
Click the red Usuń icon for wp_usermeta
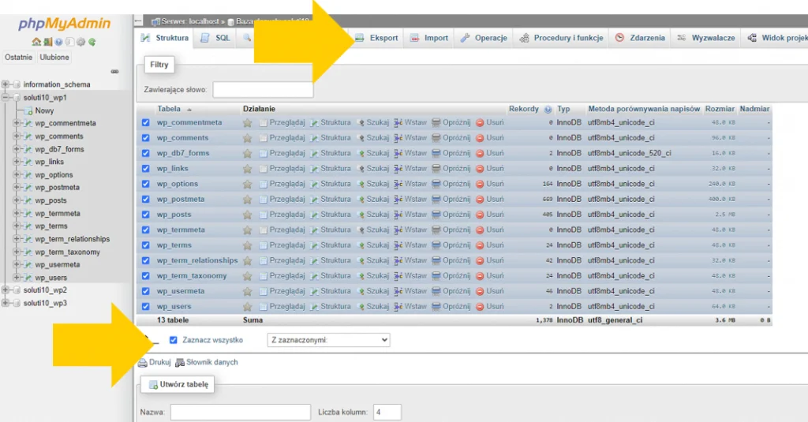[x=480, y=291]
